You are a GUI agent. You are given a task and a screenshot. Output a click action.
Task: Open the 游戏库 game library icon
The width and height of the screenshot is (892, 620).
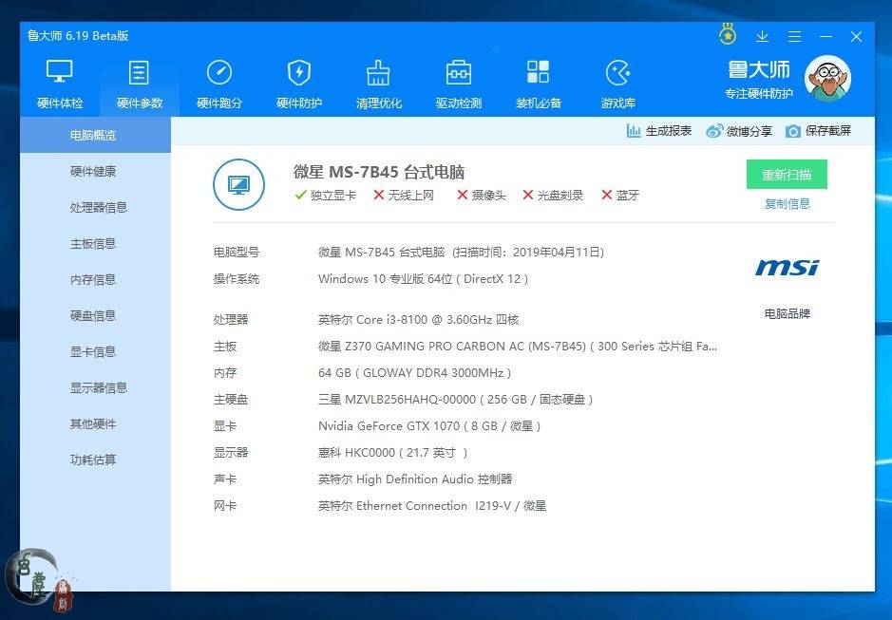[x=618, y=73]
